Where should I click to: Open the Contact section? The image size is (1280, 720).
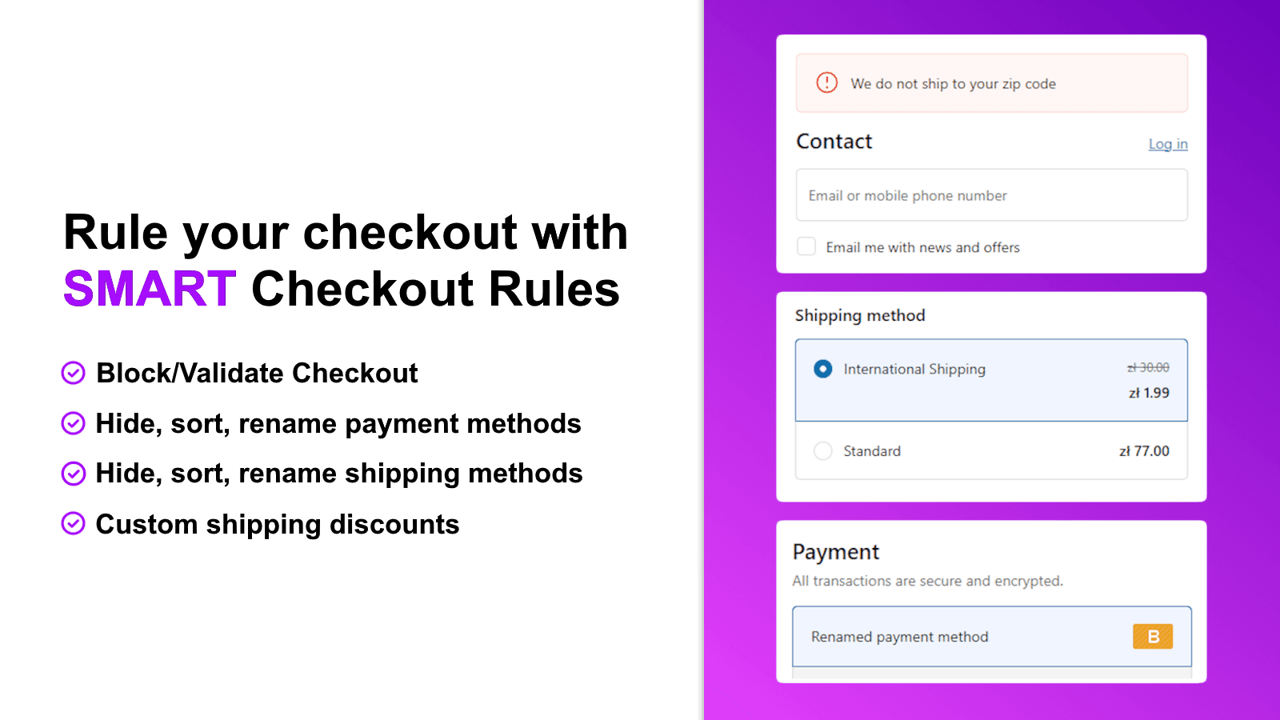pos(834,142)
